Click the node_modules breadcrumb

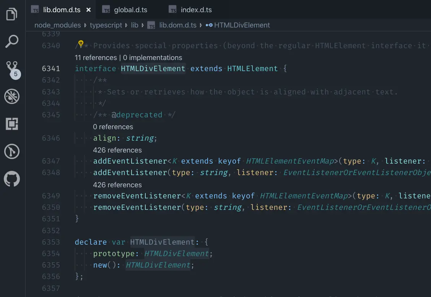click(58, 25)
